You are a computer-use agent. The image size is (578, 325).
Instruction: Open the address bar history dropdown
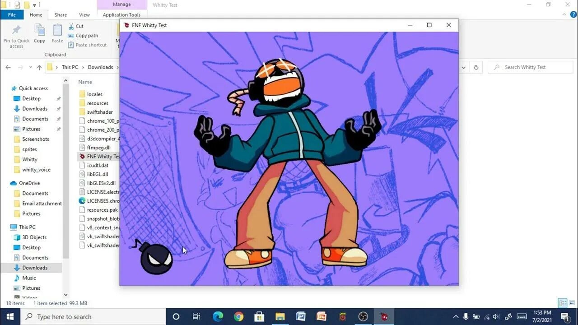tap(464, 67)
